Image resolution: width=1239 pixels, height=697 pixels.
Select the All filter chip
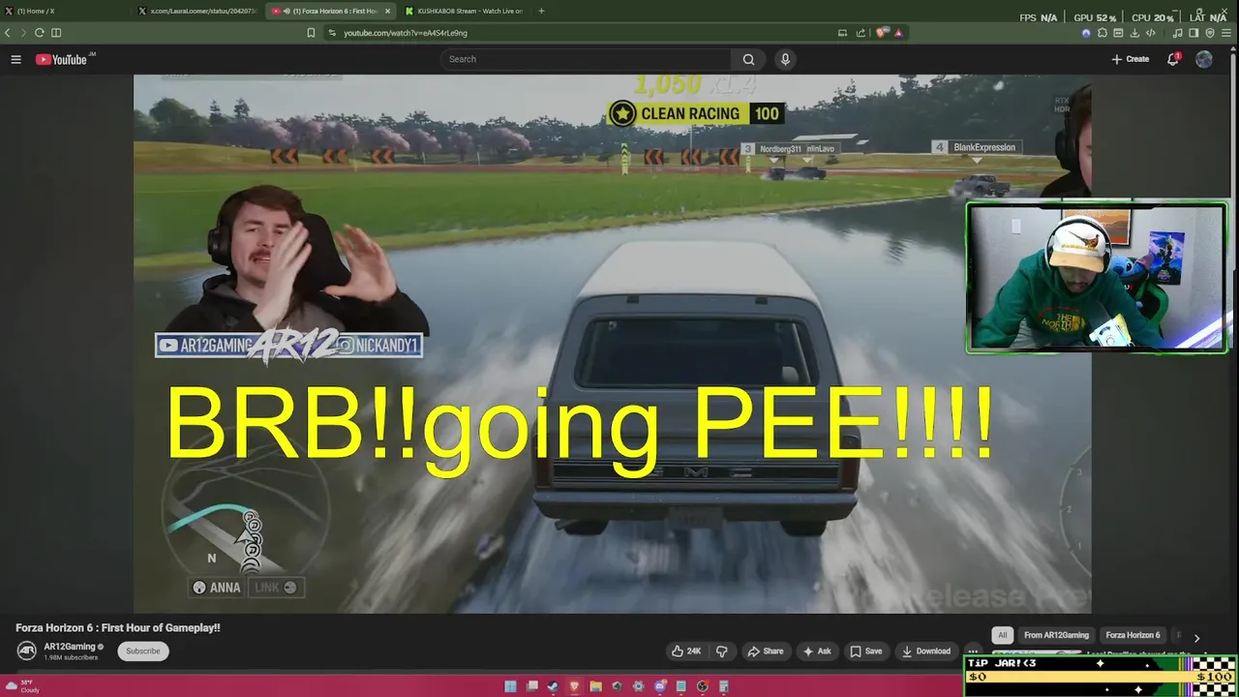[x=1003, y=635]
